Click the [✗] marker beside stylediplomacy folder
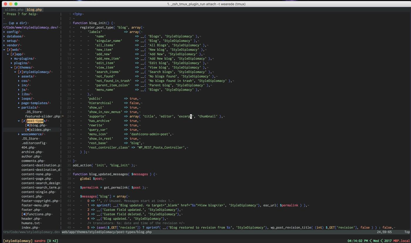 tap(20, 72)
